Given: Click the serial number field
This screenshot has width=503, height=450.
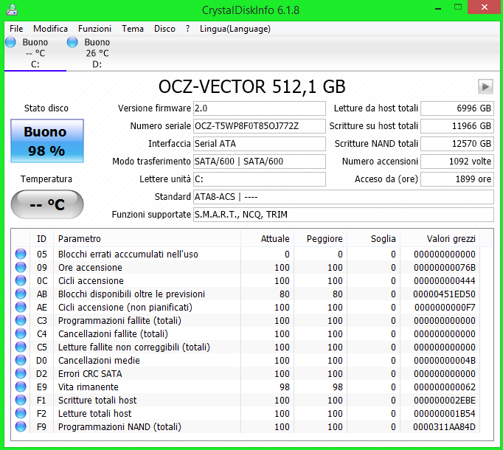Looking at the screenshot, I should point(259,126).
